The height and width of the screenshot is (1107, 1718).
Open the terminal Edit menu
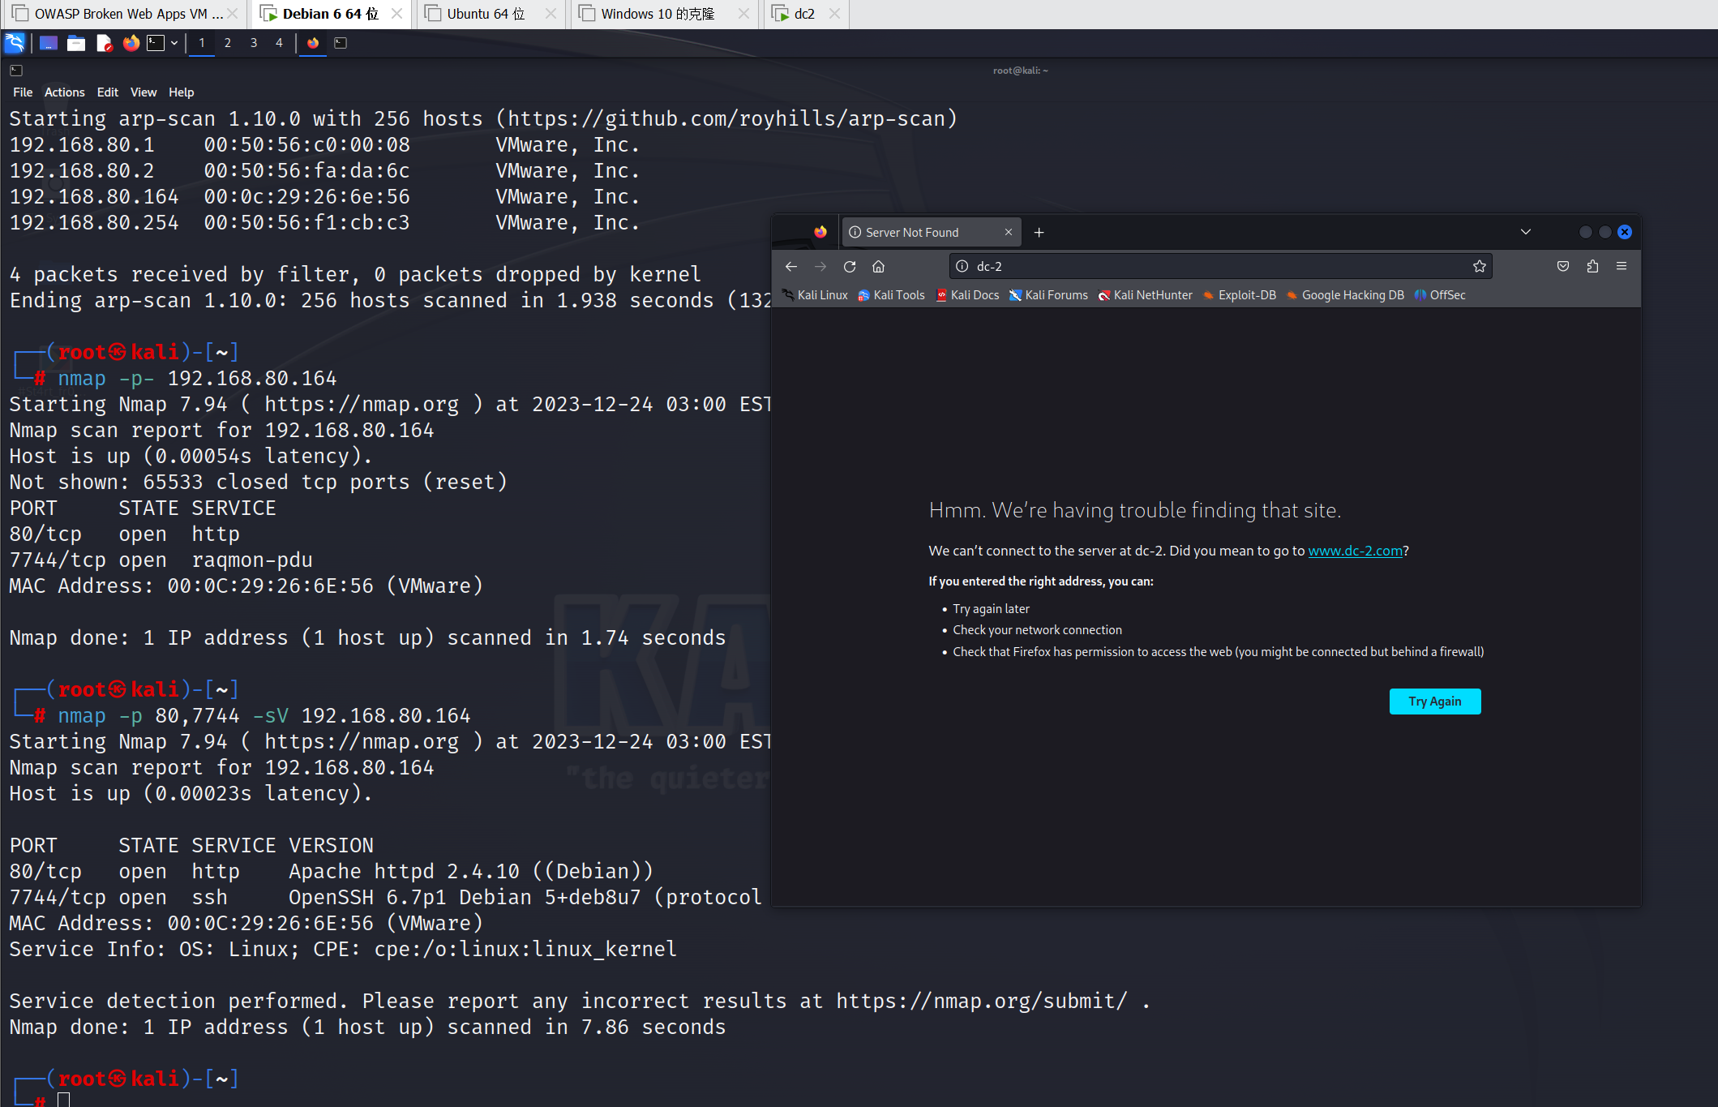[108, 92]
